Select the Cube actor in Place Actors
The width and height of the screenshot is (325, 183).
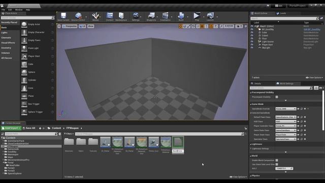37,65
